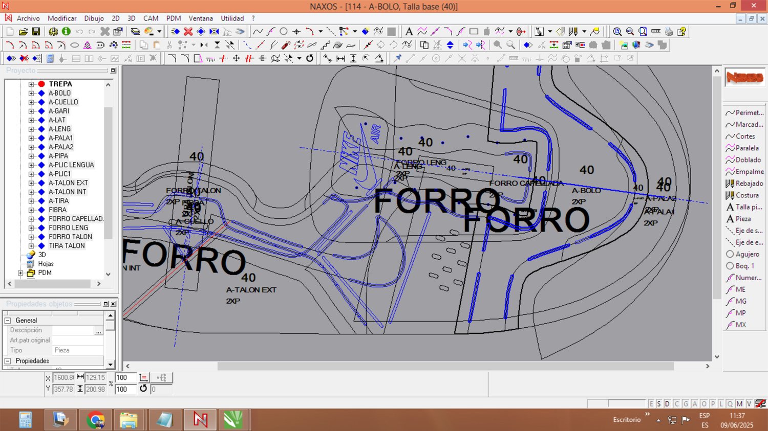Select the rectangle drawing tool
768x431 pixels.
click(x=474, y=32)
